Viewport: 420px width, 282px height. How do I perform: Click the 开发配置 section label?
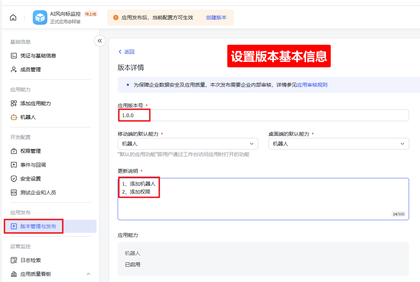(x=20, y=137)
